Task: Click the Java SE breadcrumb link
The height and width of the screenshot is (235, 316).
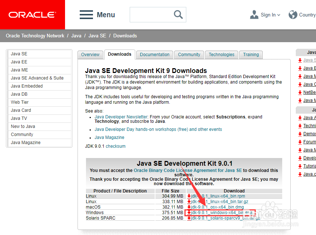Action: pyautogui.click(x=97, y=36)
